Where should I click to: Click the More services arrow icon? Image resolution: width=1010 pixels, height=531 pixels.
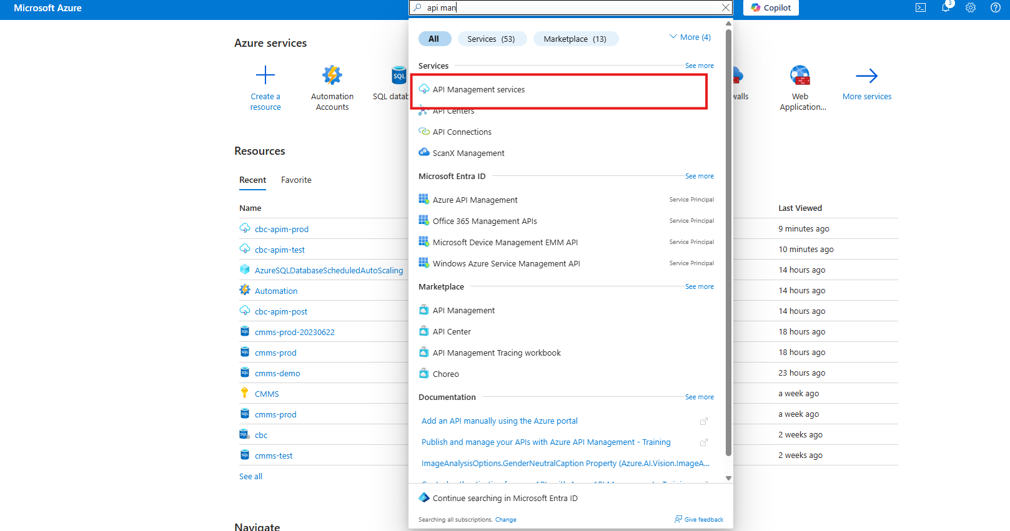point(866,76)
